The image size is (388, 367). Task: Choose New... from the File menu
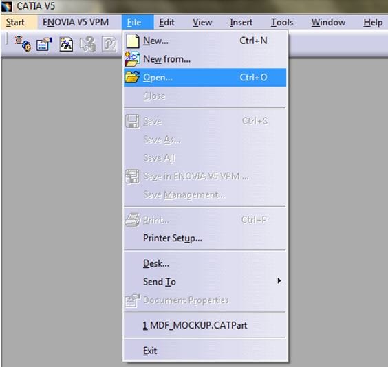click(x=205, y=41)
